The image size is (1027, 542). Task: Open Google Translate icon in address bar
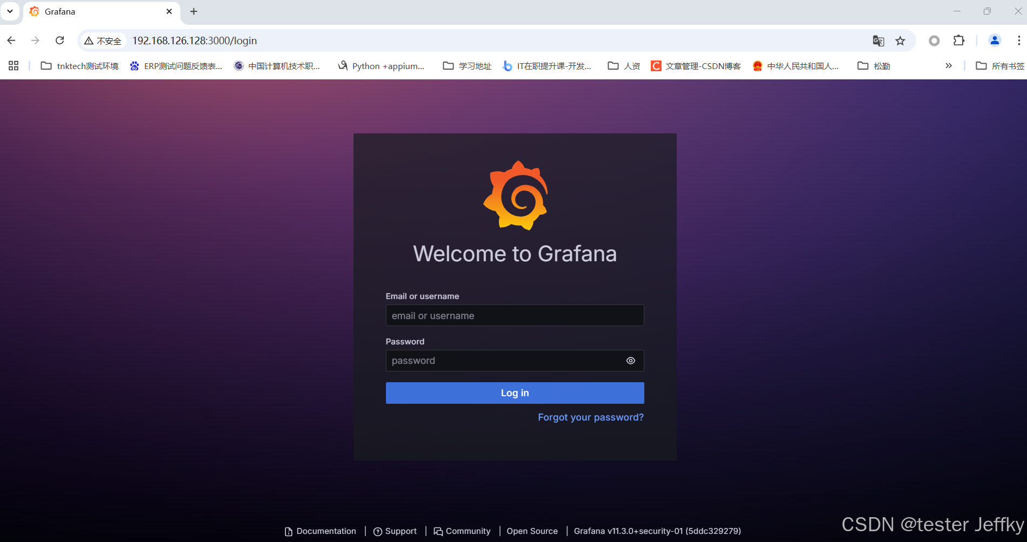pos(878,40)
